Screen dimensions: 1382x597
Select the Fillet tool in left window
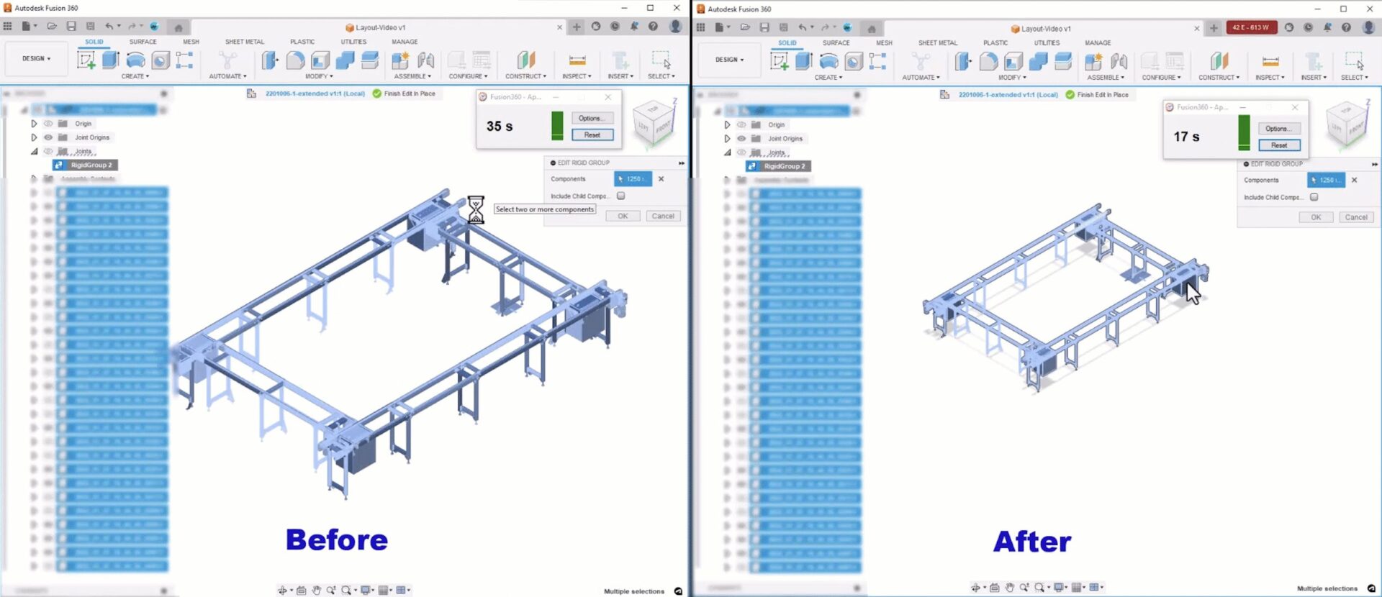[295, 60]
